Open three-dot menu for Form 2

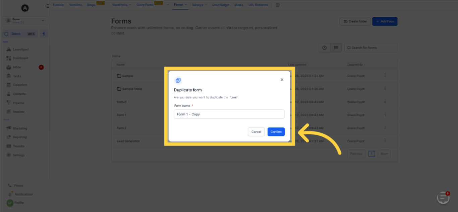pos(385,128)
